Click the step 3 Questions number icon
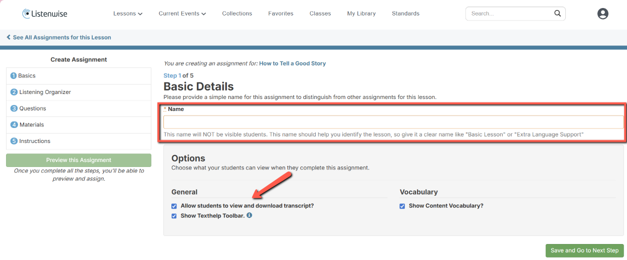The height and width of the screenshot is (260, 627). tap(14, 108)
